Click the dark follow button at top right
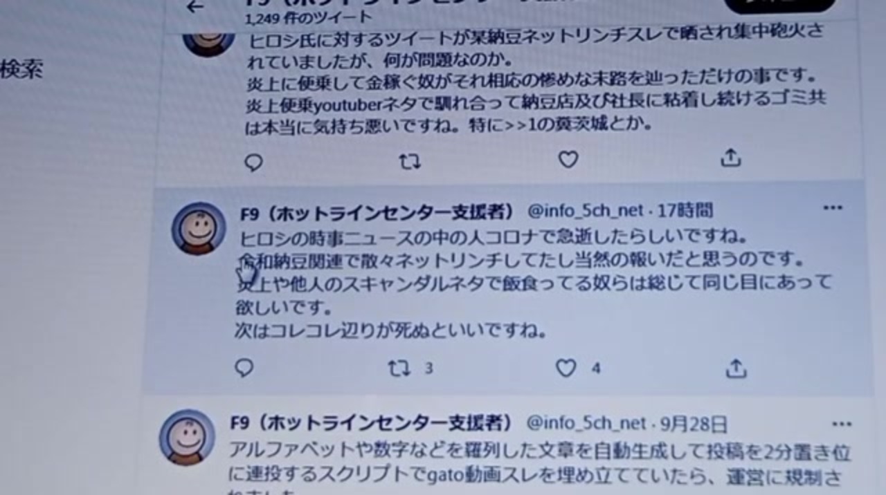Image resolution: width=886 pixels, height=495 pixels. tap(781, 4)
